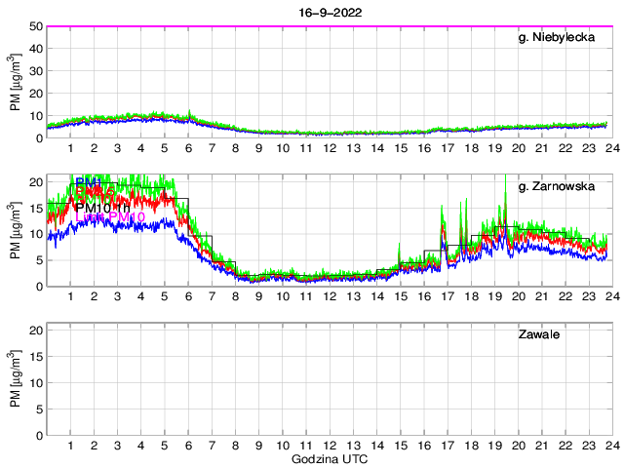
Task: Click the magenta limit line in top chart
Action: pos(328,26)
